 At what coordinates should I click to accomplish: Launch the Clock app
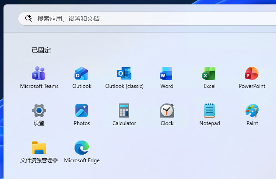click(x=167, y=110)
